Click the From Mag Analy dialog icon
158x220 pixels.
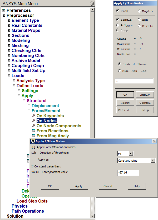(33, 136)
